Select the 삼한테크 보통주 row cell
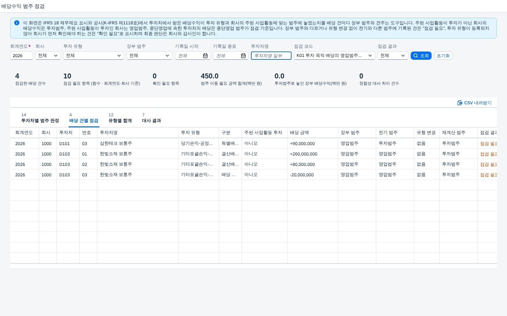 coord(138,143)
